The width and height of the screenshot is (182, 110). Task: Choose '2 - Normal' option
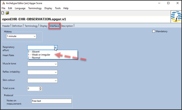pyautogui.click(x=53, y=58)
